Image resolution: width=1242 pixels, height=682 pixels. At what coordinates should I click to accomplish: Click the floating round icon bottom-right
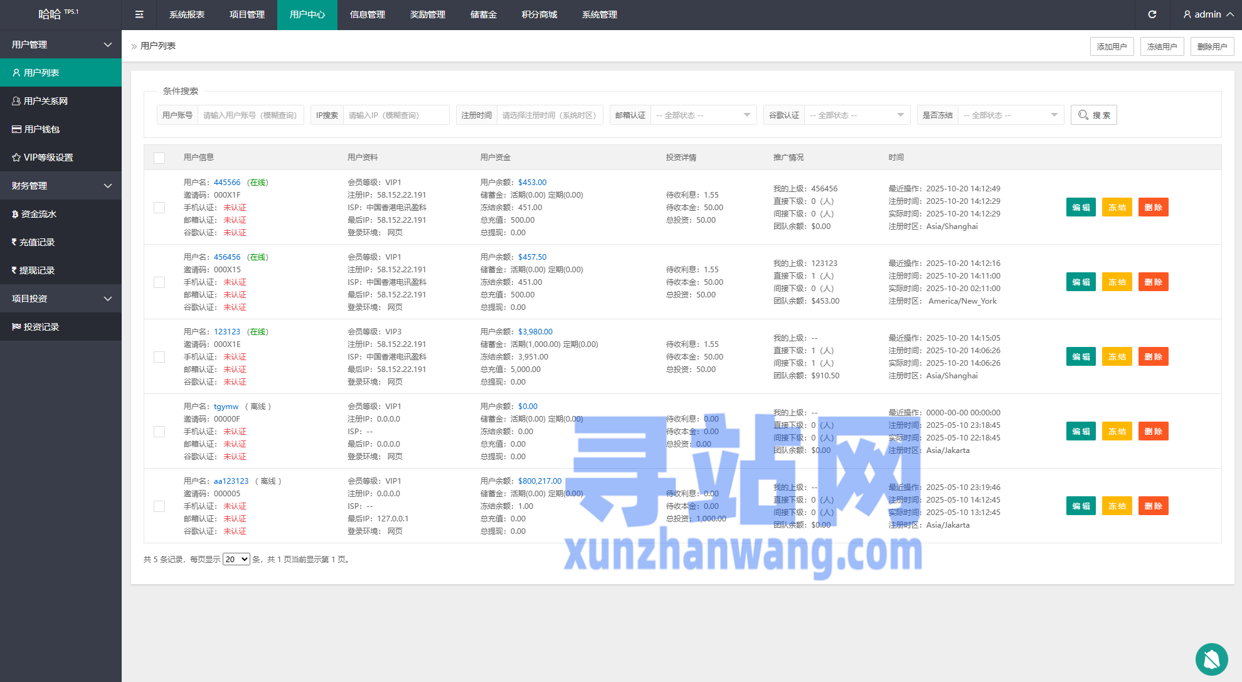(1211, 659)
